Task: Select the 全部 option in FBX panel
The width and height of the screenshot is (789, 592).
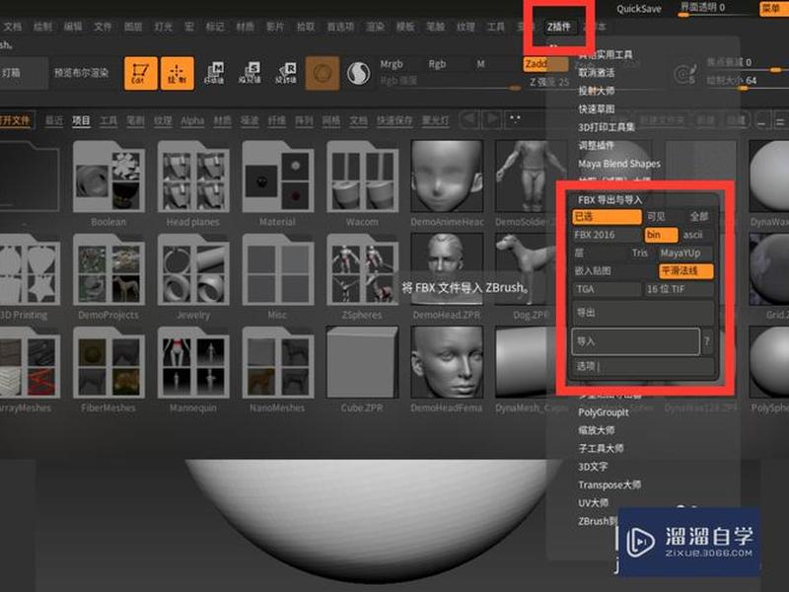Action: coord(699,217)
